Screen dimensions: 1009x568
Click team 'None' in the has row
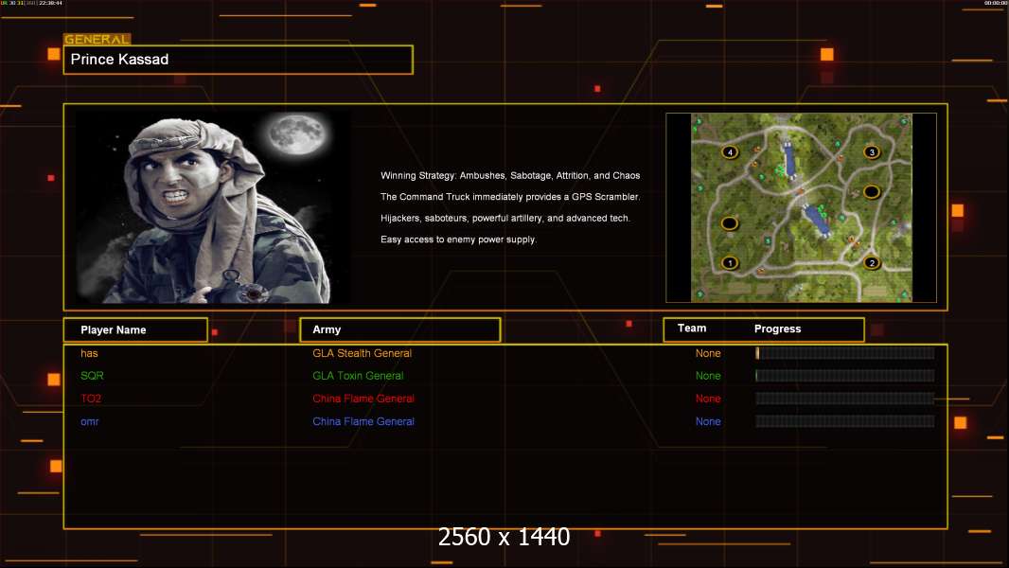[x=708, y=353]
